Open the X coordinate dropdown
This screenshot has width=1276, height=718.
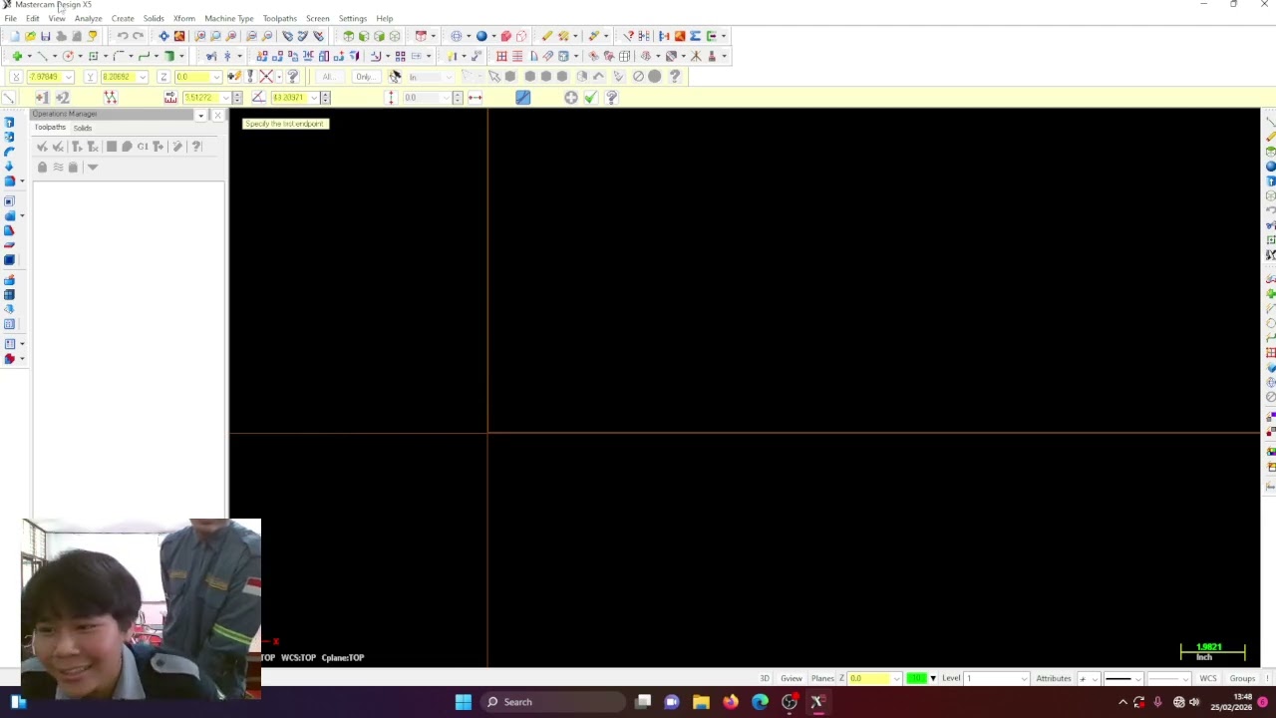pos(68,77)
